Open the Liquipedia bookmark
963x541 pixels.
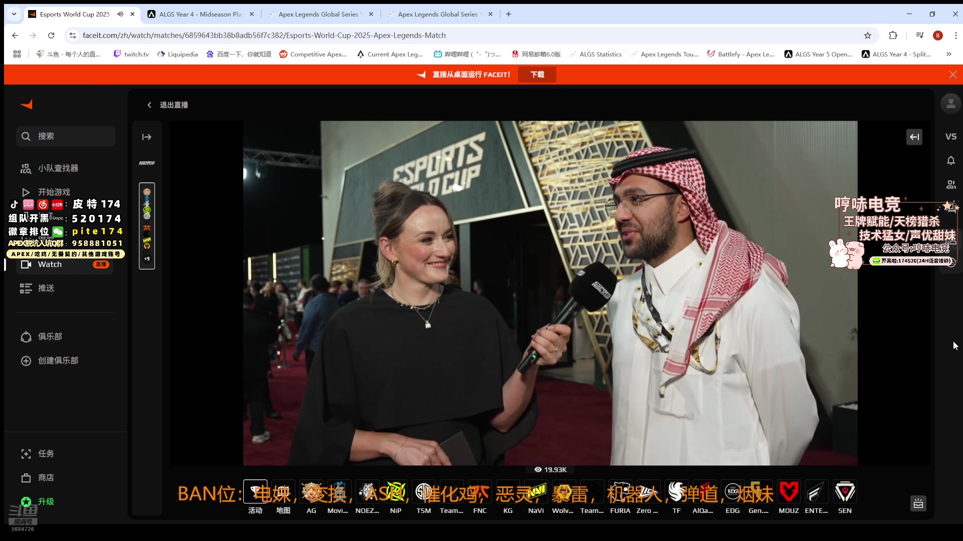point(177,54)
